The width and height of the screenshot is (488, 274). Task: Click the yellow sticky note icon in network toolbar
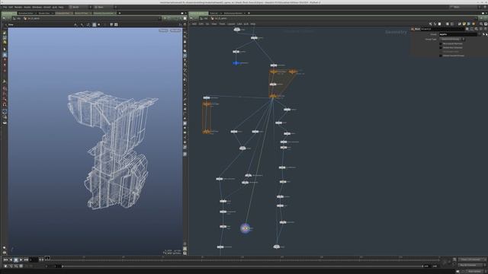point(464,24)
